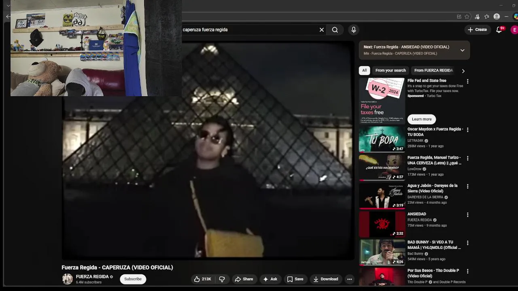Click 'DAREYES DE LA SIERRA' channel name
518x291 pixels.
425,197
